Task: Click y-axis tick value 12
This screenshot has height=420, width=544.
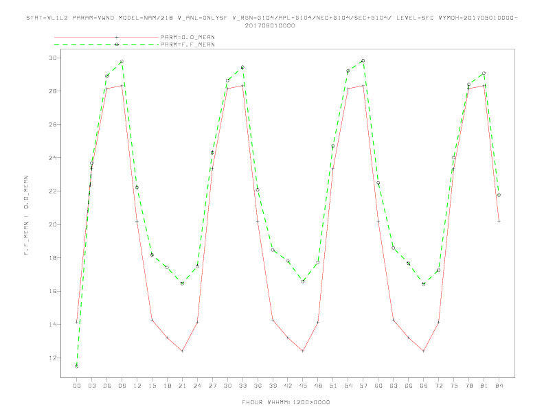Action: (x=53, y=358)
